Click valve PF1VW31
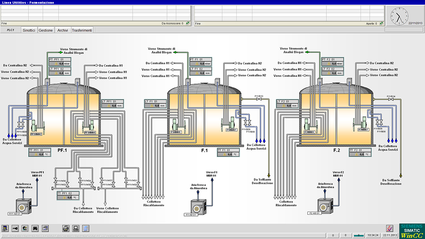Image resolution: width=425 pixels, height=239 pixels. pyautogui.click(x=126, y=180)
